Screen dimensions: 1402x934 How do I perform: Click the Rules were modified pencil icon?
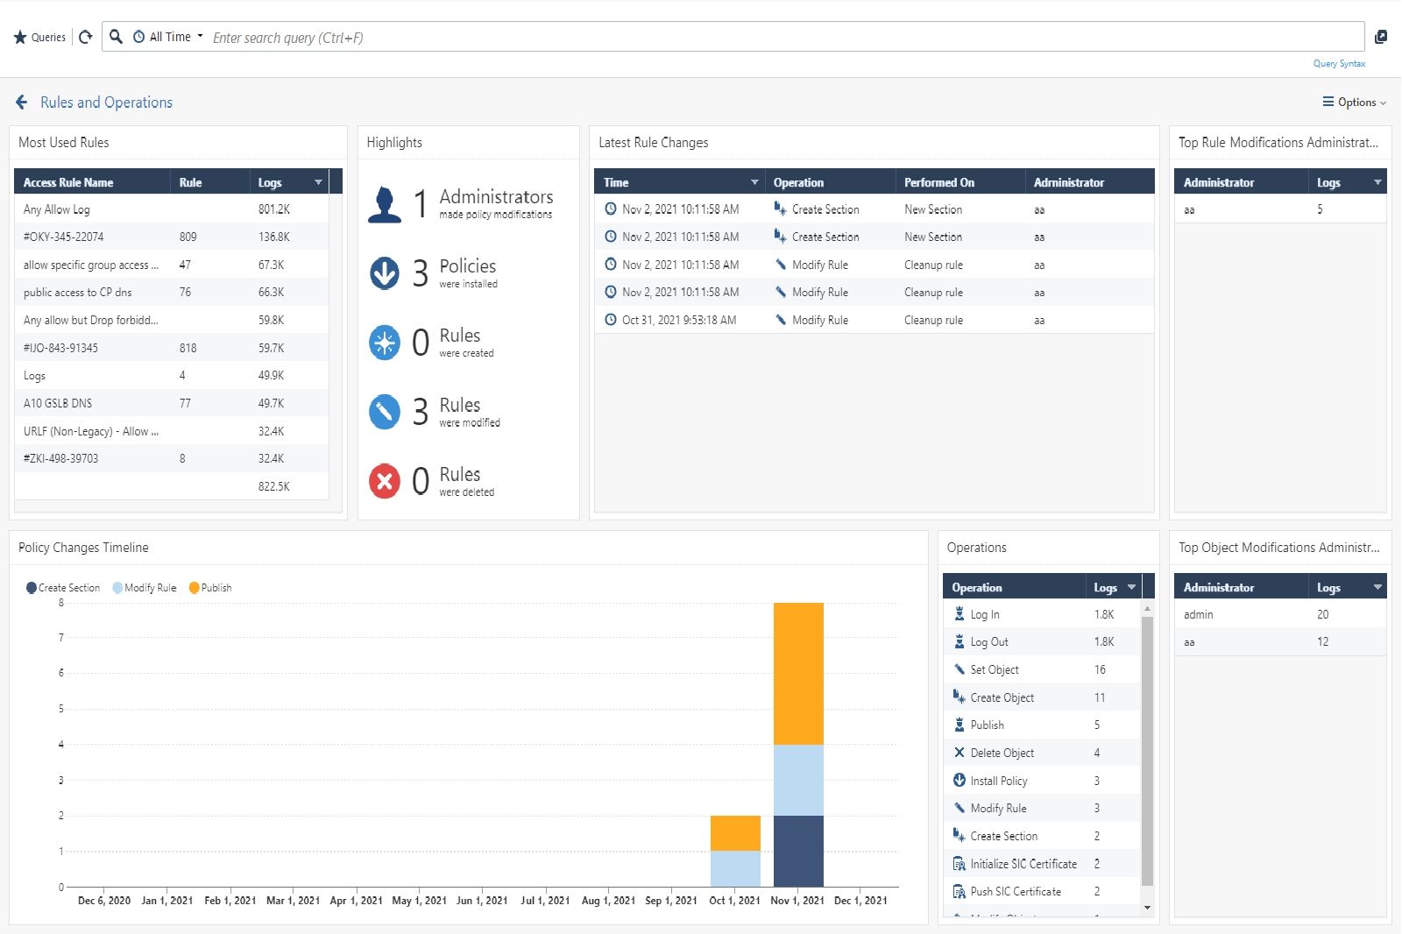384,412
